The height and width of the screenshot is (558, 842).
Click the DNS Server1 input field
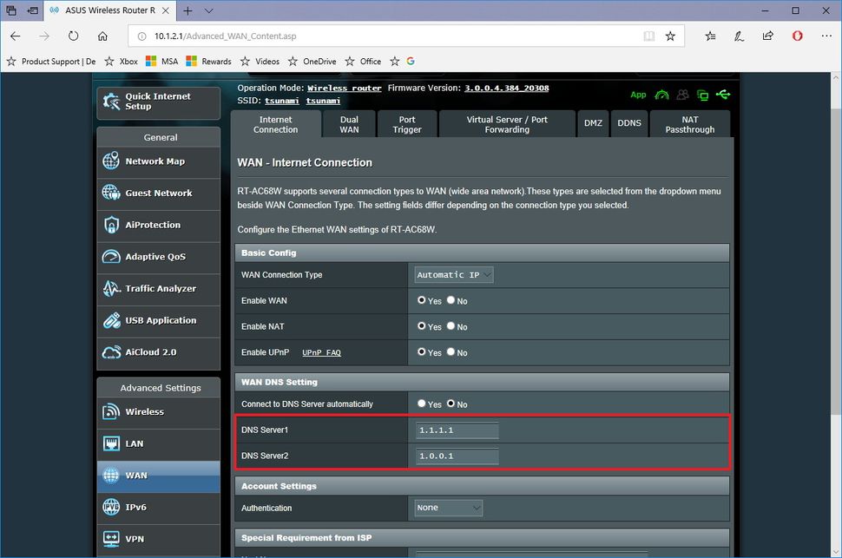click(456, 430)
